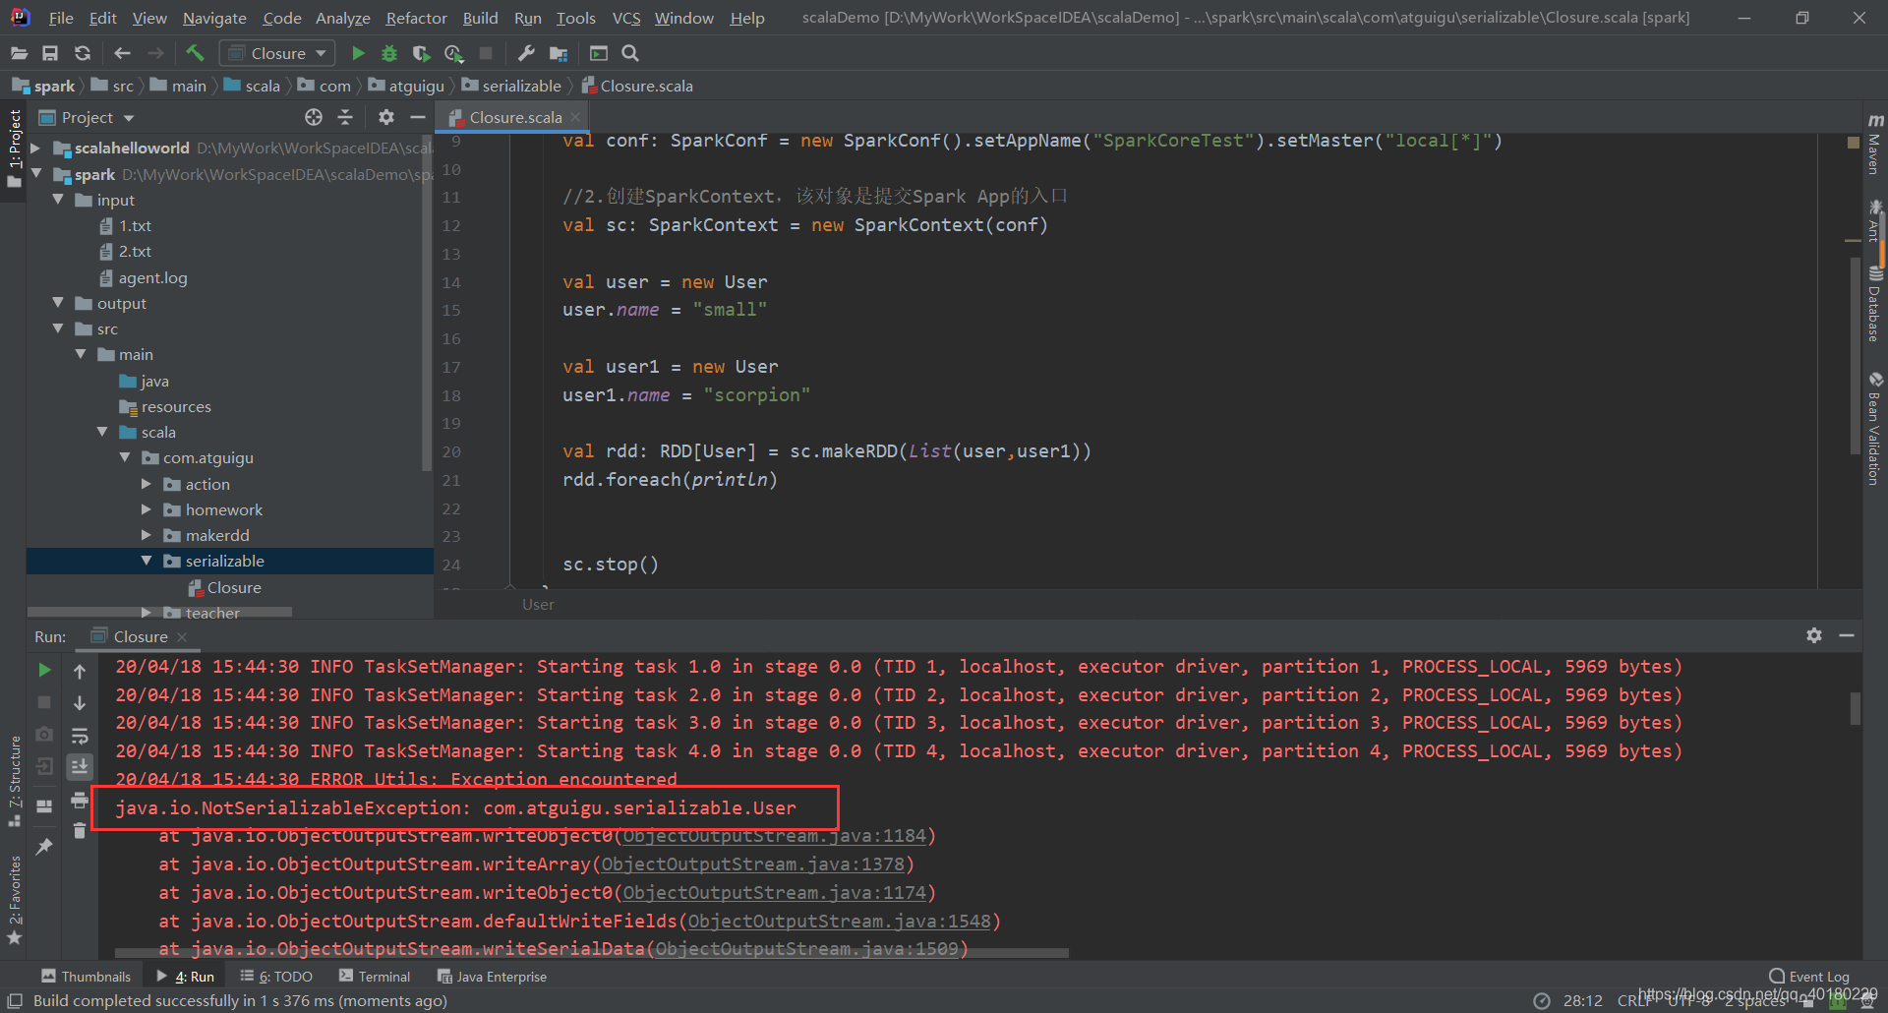
Task: Clear all console output with trash icon
Action: 80,832
